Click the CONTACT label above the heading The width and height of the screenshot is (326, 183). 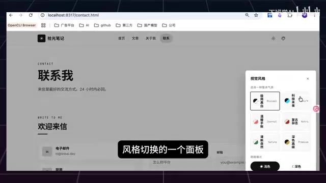45,64
